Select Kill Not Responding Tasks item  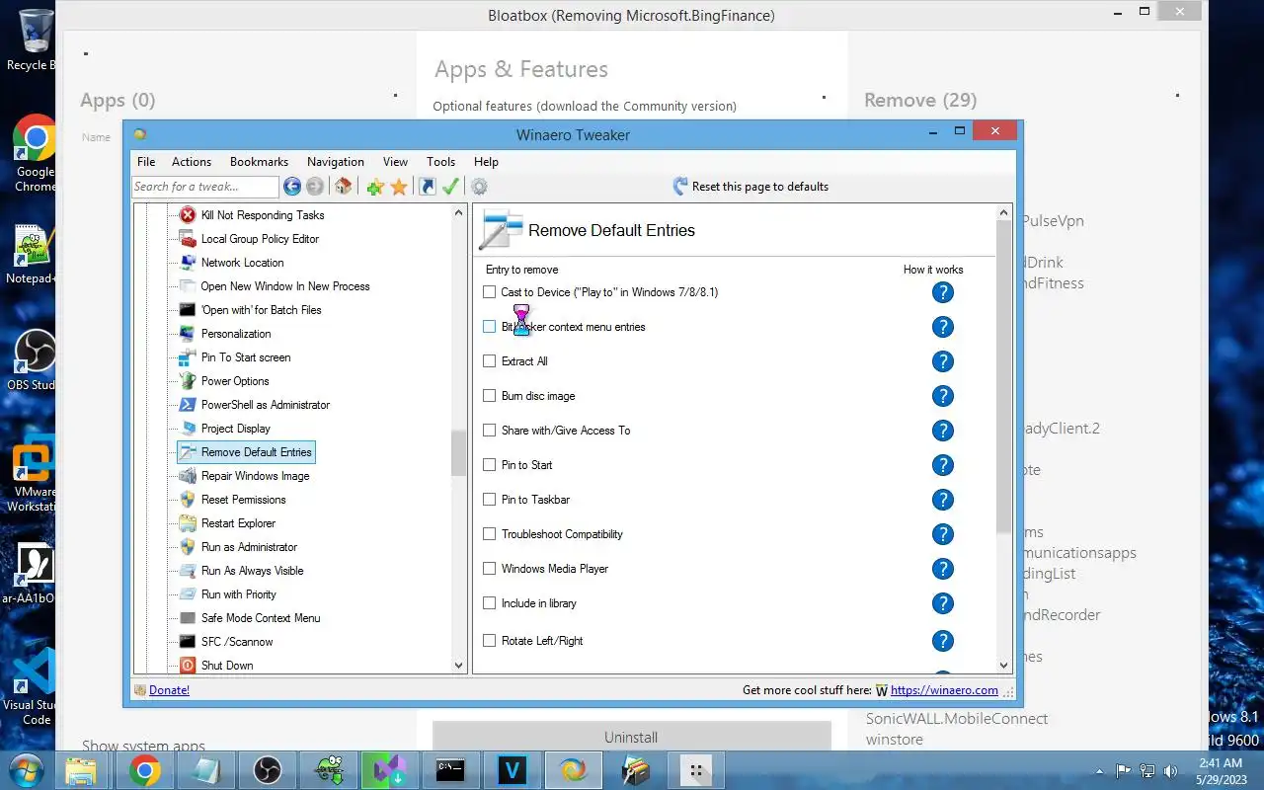click(x=262, y=215)
